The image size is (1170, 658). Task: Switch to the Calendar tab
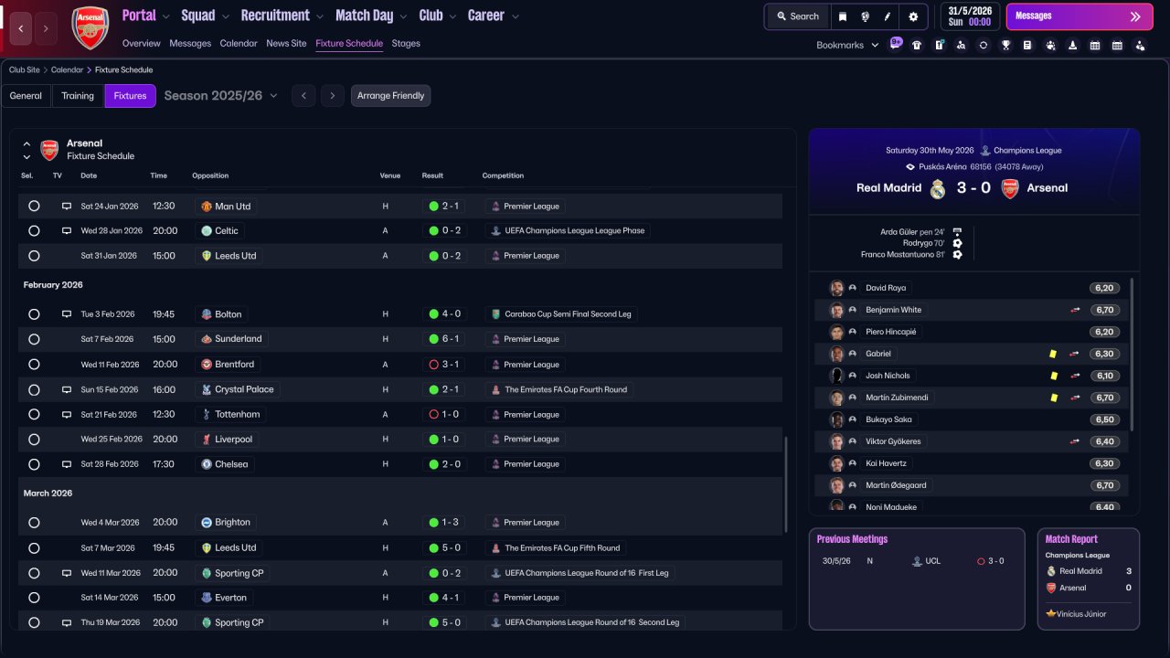tap(239, 44)
